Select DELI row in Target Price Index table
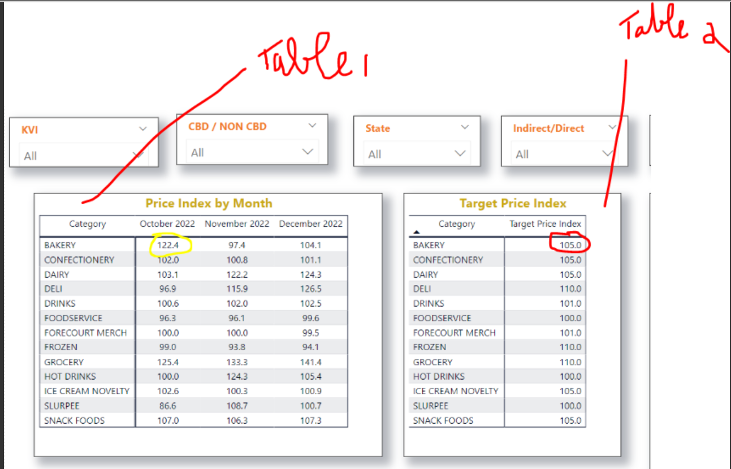The image size is (731, 469). pyautogui.click(x=498, y=289)
